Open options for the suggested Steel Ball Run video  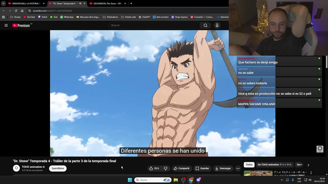(x=311, y=173)
